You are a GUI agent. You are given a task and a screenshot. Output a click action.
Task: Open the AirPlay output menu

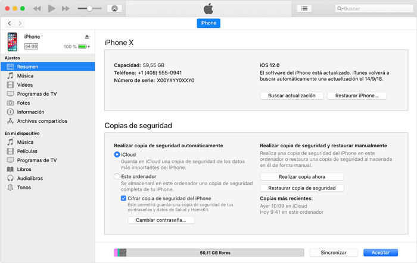[x=114, y=8]
